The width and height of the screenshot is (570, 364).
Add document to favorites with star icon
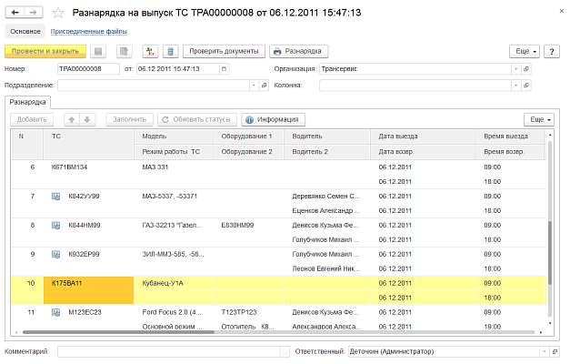pos(58,13)
